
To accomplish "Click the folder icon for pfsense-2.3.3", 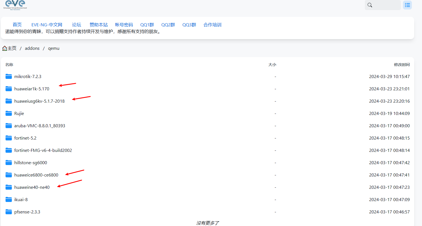I will (x=9, y=212).
